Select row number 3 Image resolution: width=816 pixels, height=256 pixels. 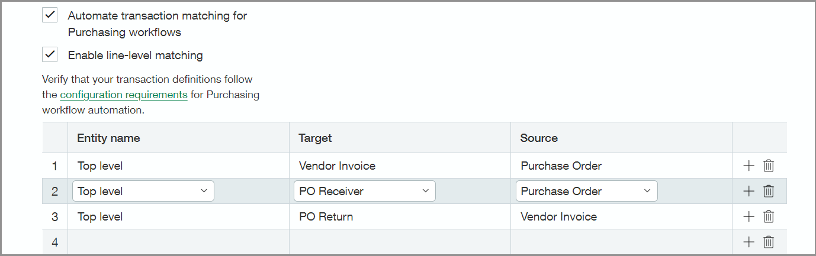[55, 217]
